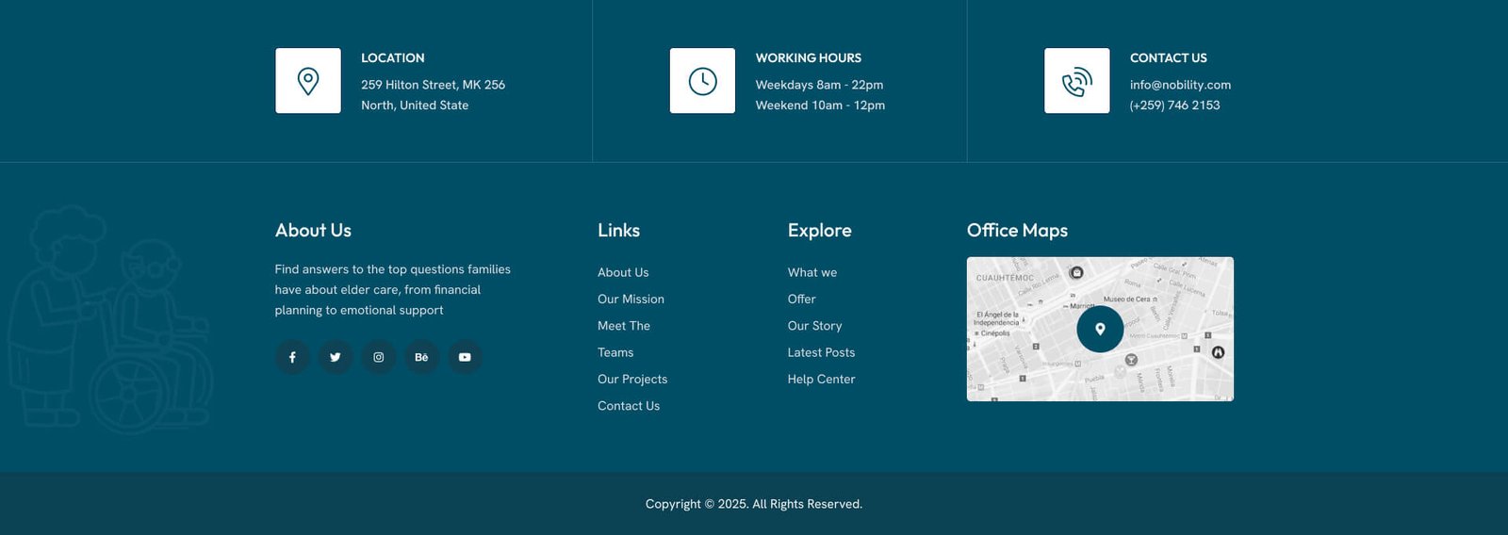
Task: Click the Find answers paragraph text
Action: (393, 290)
